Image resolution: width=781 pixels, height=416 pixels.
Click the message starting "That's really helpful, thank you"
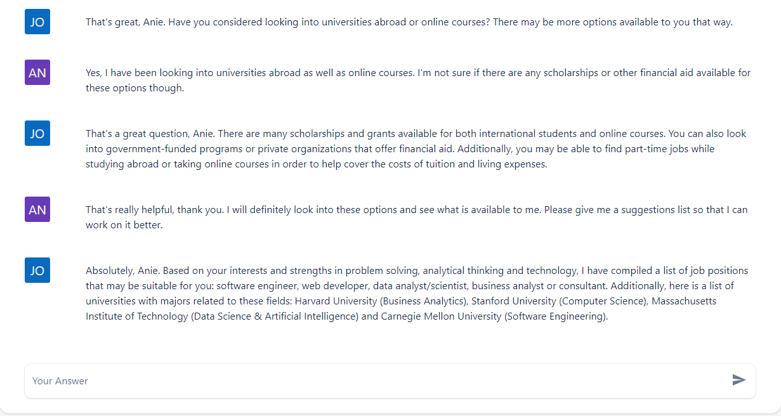pyautogui.click(x=417, y=217)
